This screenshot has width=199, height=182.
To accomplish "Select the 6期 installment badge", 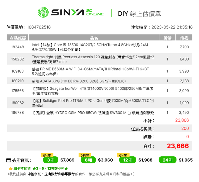I will pyautogui.click(x=88, y=160).
